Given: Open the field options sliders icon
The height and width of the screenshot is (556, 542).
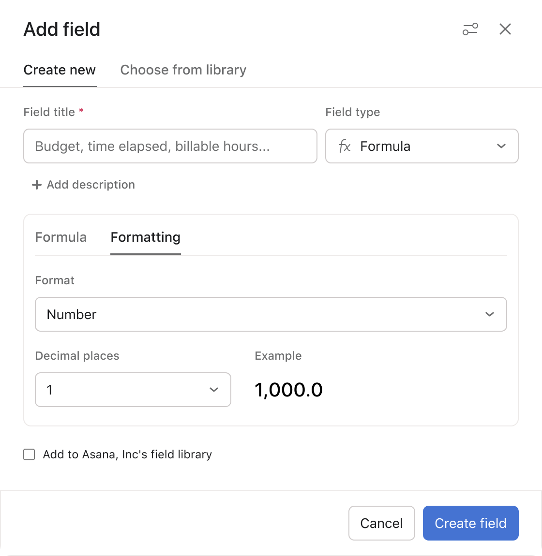Looking at the screenshot, I should coord(470,29).
